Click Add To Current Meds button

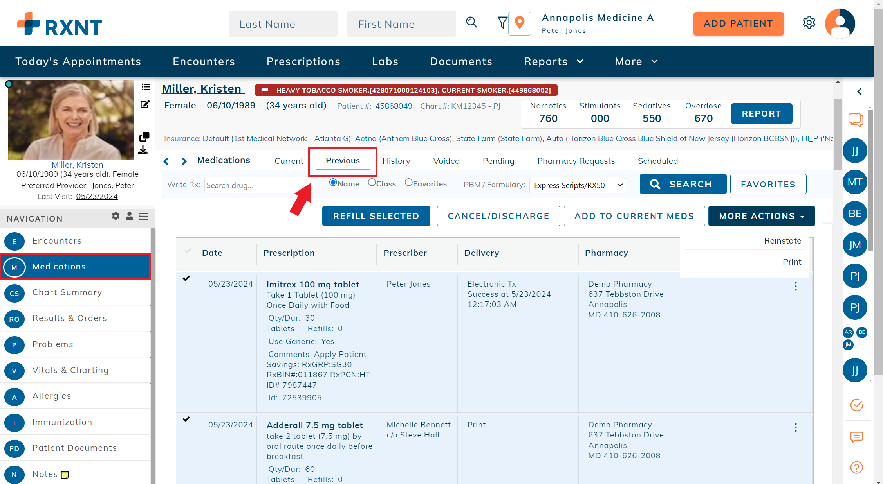point(634,216)
